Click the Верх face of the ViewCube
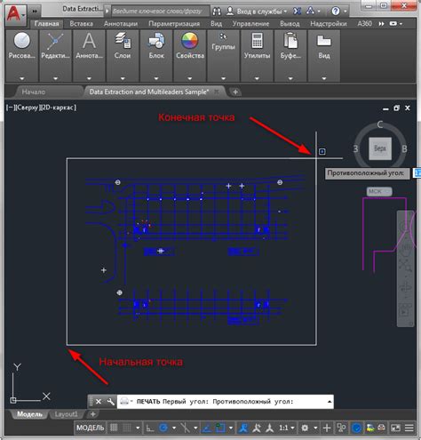 point(380,148)
